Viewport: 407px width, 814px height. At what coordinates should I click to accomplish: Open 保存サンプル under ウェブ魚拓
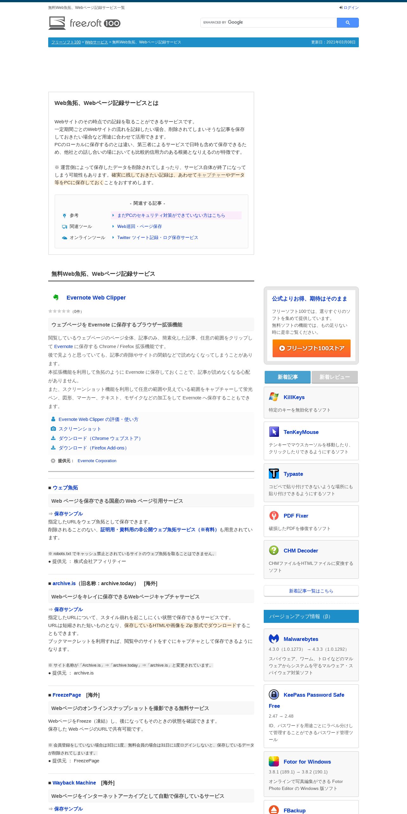tap(68, 514)
